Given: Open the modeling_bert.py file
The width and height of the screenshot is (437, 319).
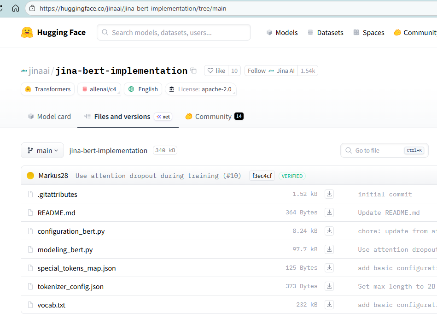Looking at the screenshot, I should tap(65, 249).
